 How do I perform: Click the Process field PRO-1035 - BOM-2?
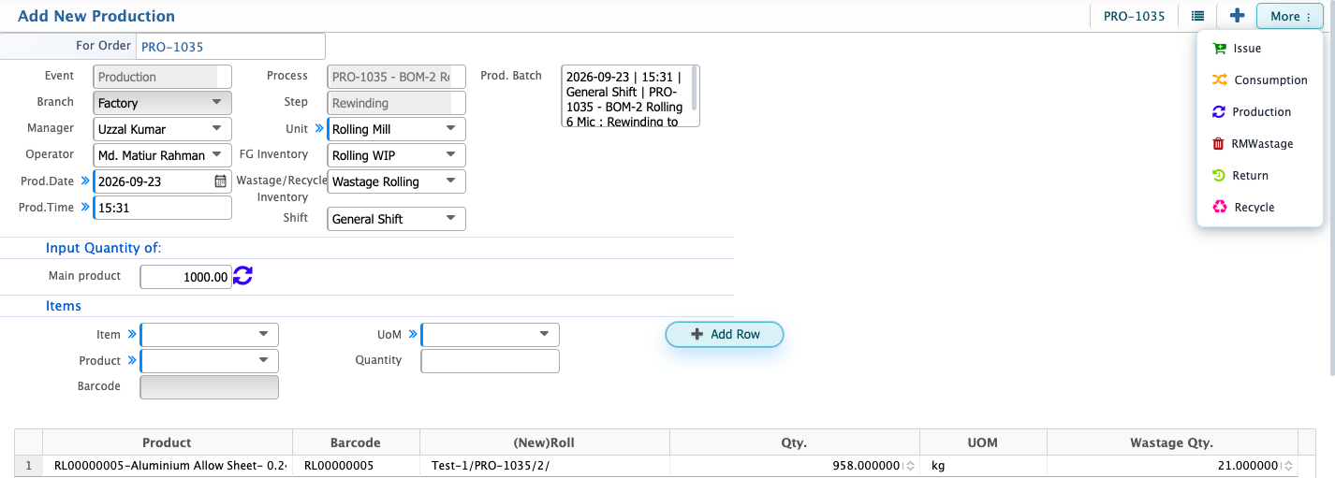click(x=397, y=77)
